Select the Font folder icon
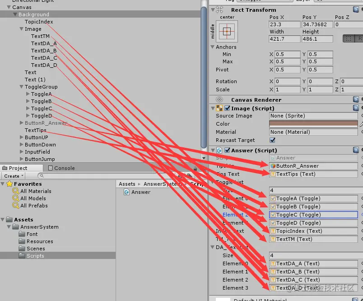Screen dimensions: 363x301 coord(22,234)
